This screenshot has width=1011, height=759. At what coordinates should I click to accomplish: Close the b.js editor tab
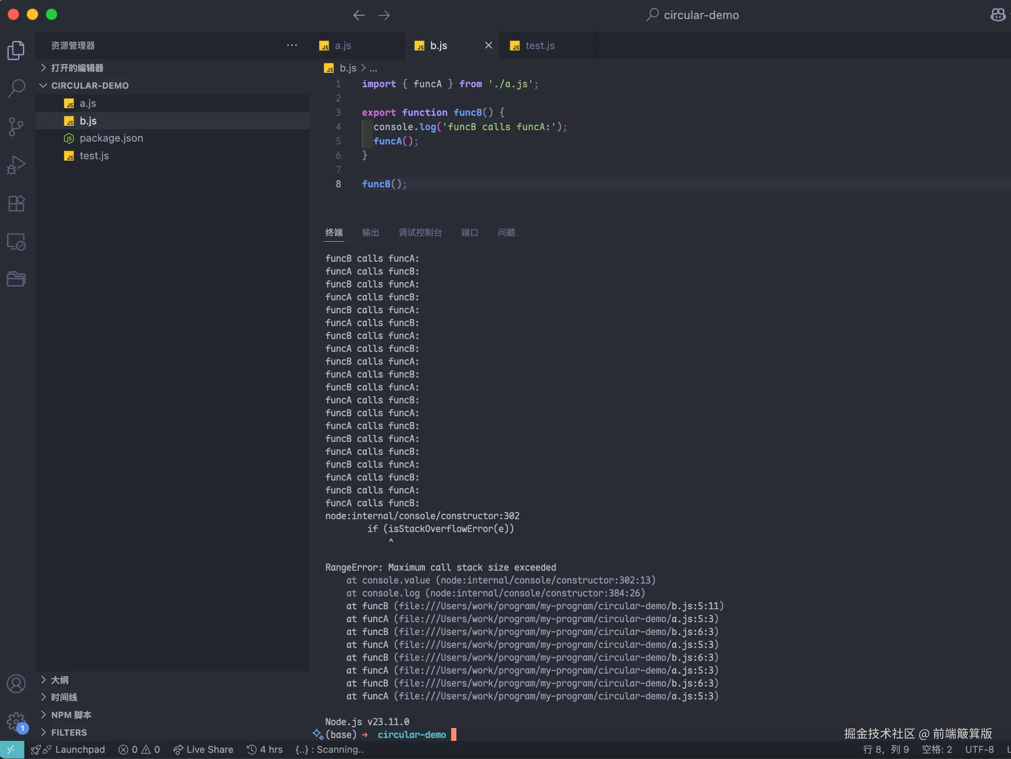(488, 45)
